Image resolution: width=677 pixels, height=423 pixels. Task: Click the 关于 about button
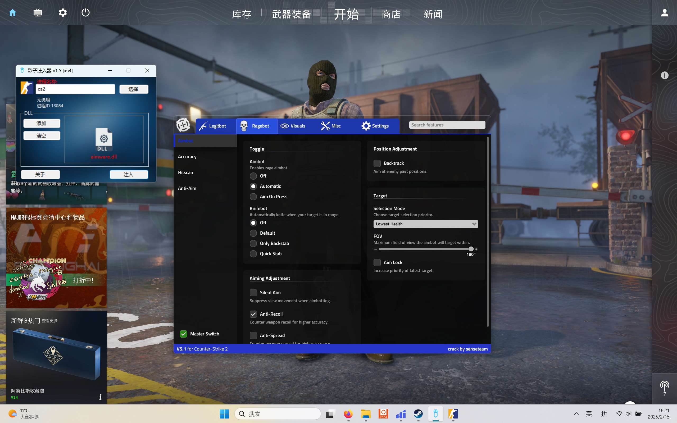click(x=40, y=175)
